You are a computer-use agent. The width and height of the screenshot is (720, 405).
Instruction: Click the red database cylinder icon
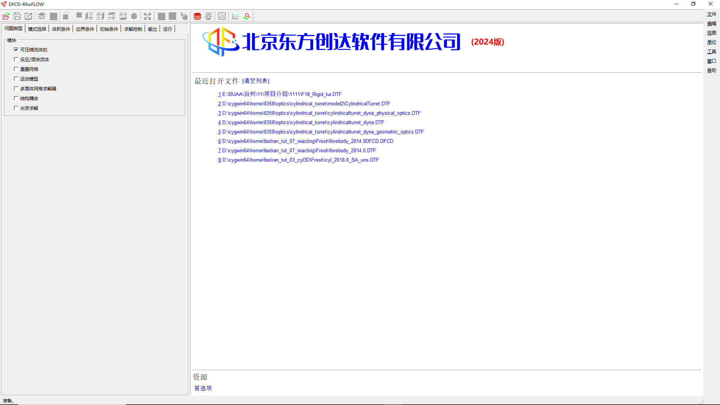click(x=197, y=16)
